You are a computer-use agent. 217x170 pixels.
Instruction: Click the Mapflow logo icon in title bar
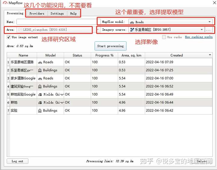click(5, 3)
